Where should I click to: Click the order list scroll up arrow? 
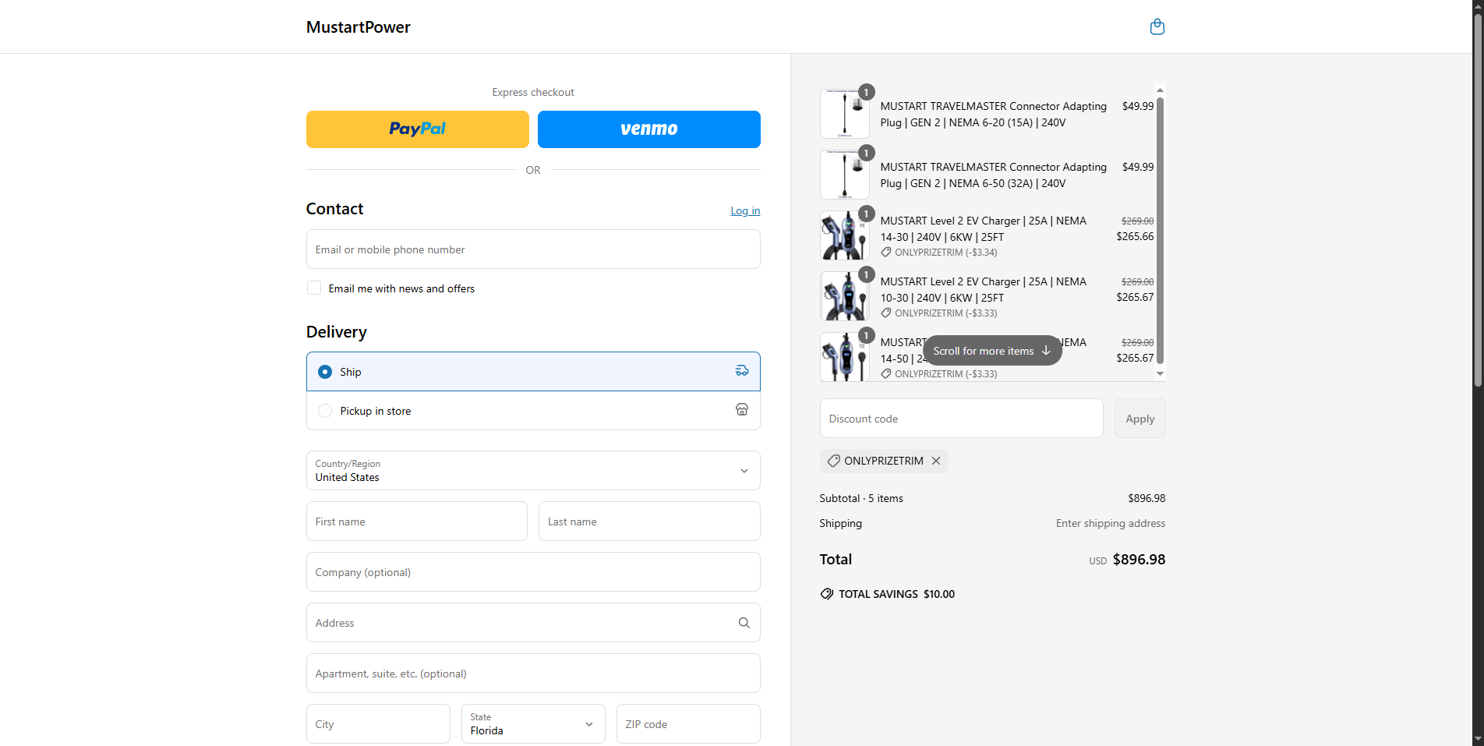tap(1160, 90)
